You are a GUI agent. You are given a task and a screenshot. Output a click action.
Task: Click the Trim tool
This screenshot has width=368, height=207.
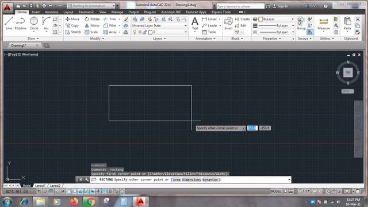[110, 19]
